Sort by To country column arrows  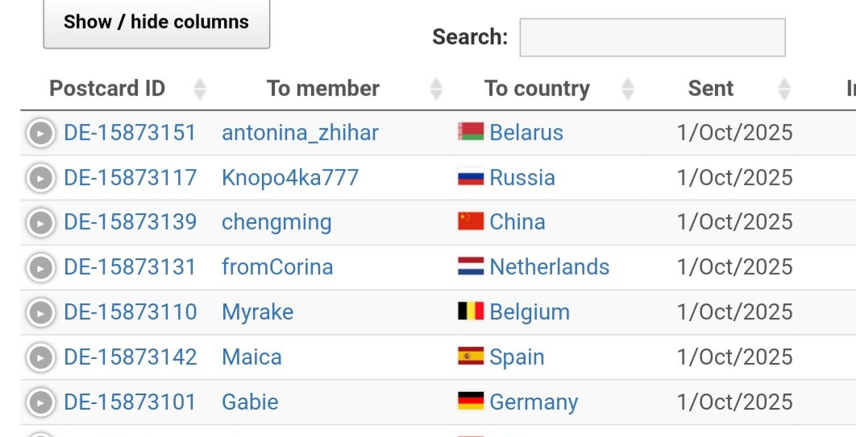click(x=628, y=89)
